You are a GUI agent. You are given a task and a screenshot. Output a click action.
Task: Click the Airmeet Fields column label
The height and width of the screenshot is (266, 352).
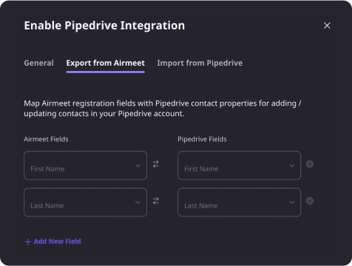tap(46, 139)
